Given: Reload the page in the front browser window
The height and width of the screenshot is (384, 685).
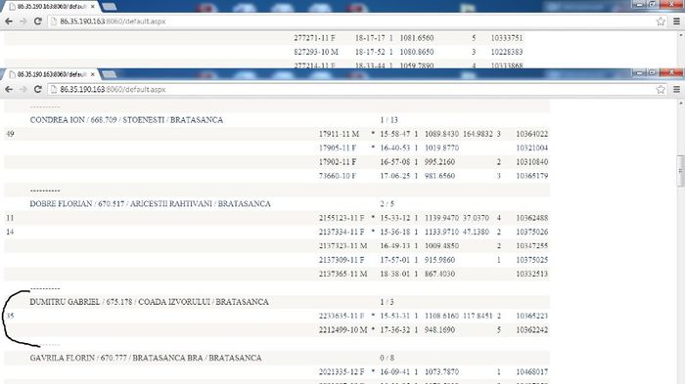Looking at the screenshot, I should [38, 89].
